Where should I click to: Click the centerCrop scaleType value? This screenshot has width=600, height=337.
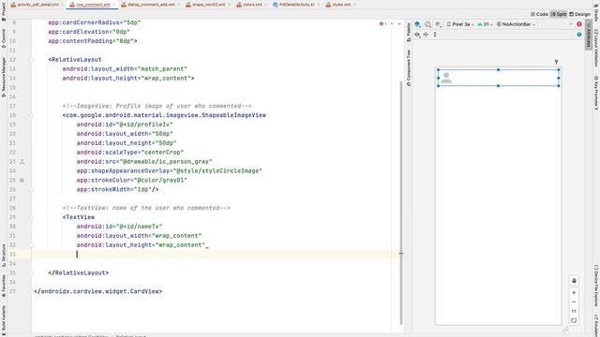(x=162, y=152)
